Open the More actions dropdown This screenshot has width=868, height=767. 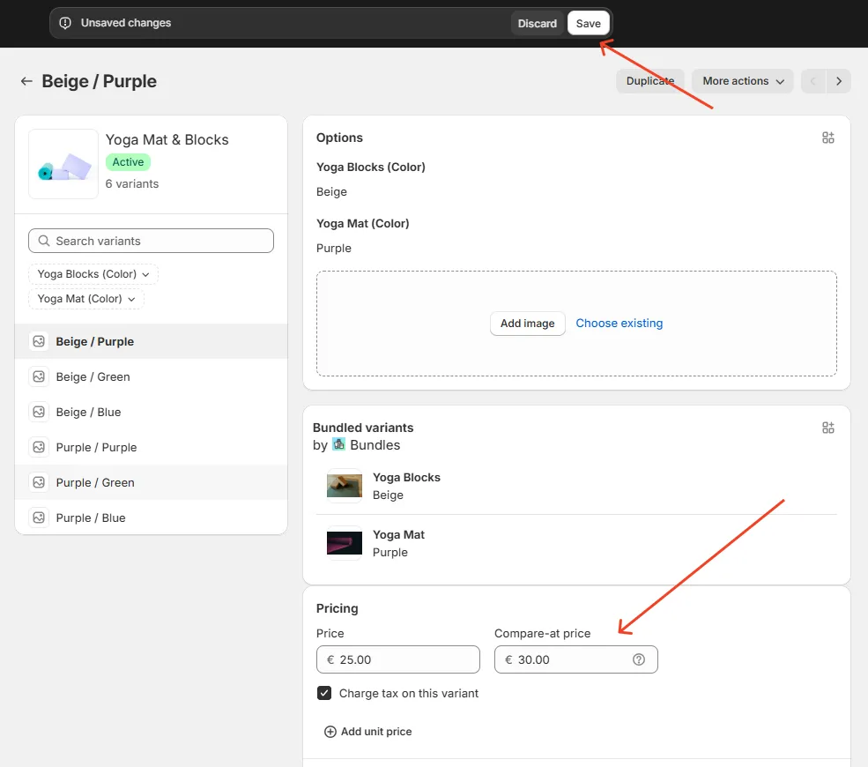click(742, 80)
